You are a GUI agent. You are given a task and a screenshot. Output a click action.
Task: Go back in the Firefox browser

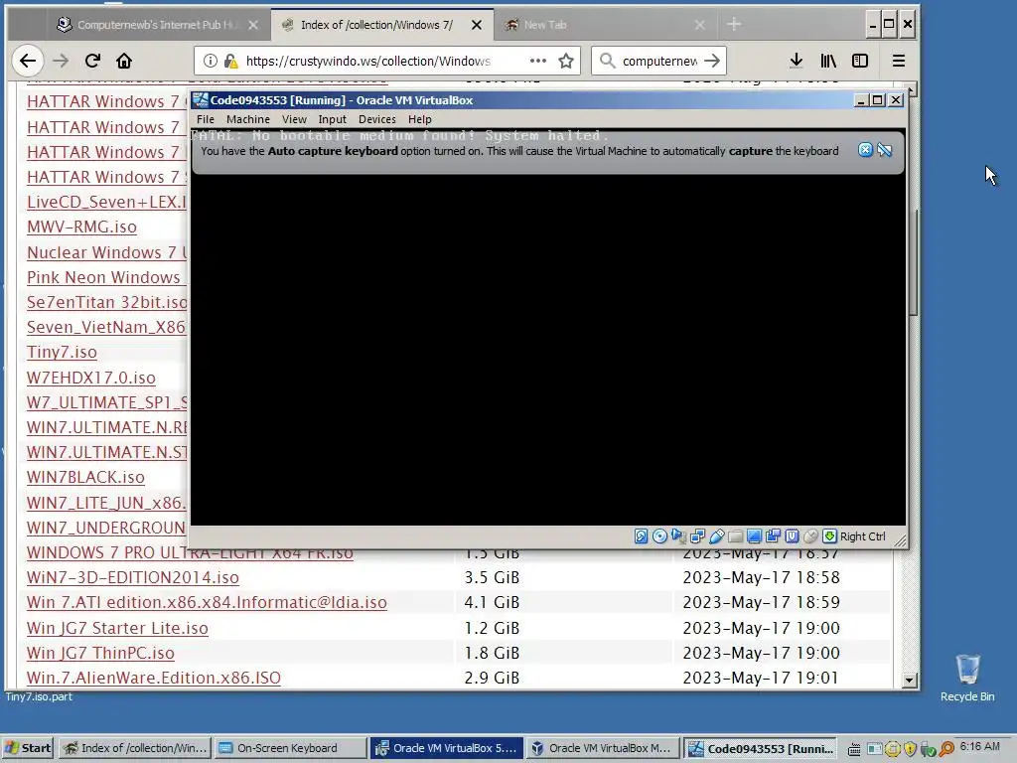click(x=27, y=61)
